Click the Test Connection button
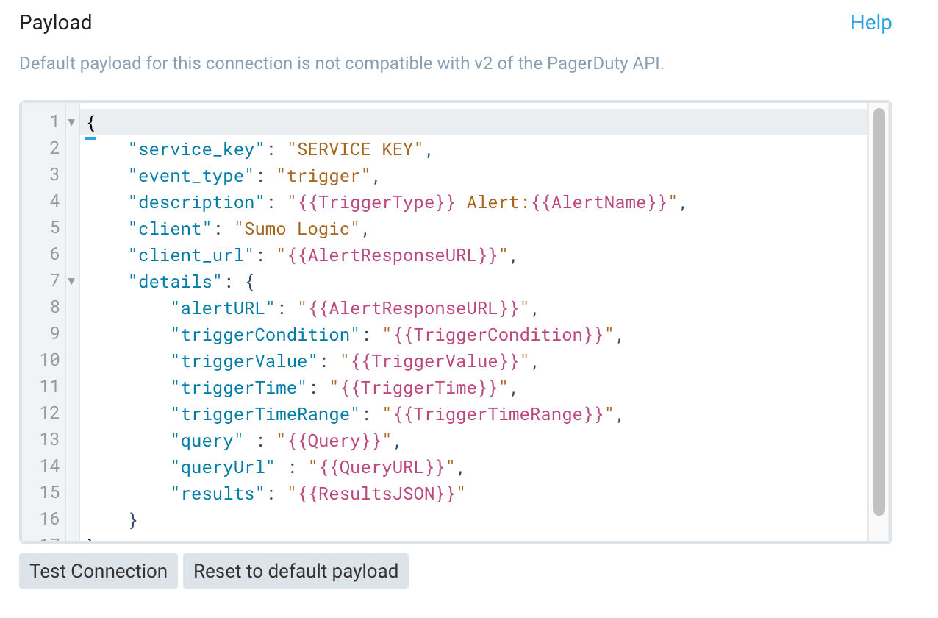The width and height of the screenshot is (938, 618). 98,571
